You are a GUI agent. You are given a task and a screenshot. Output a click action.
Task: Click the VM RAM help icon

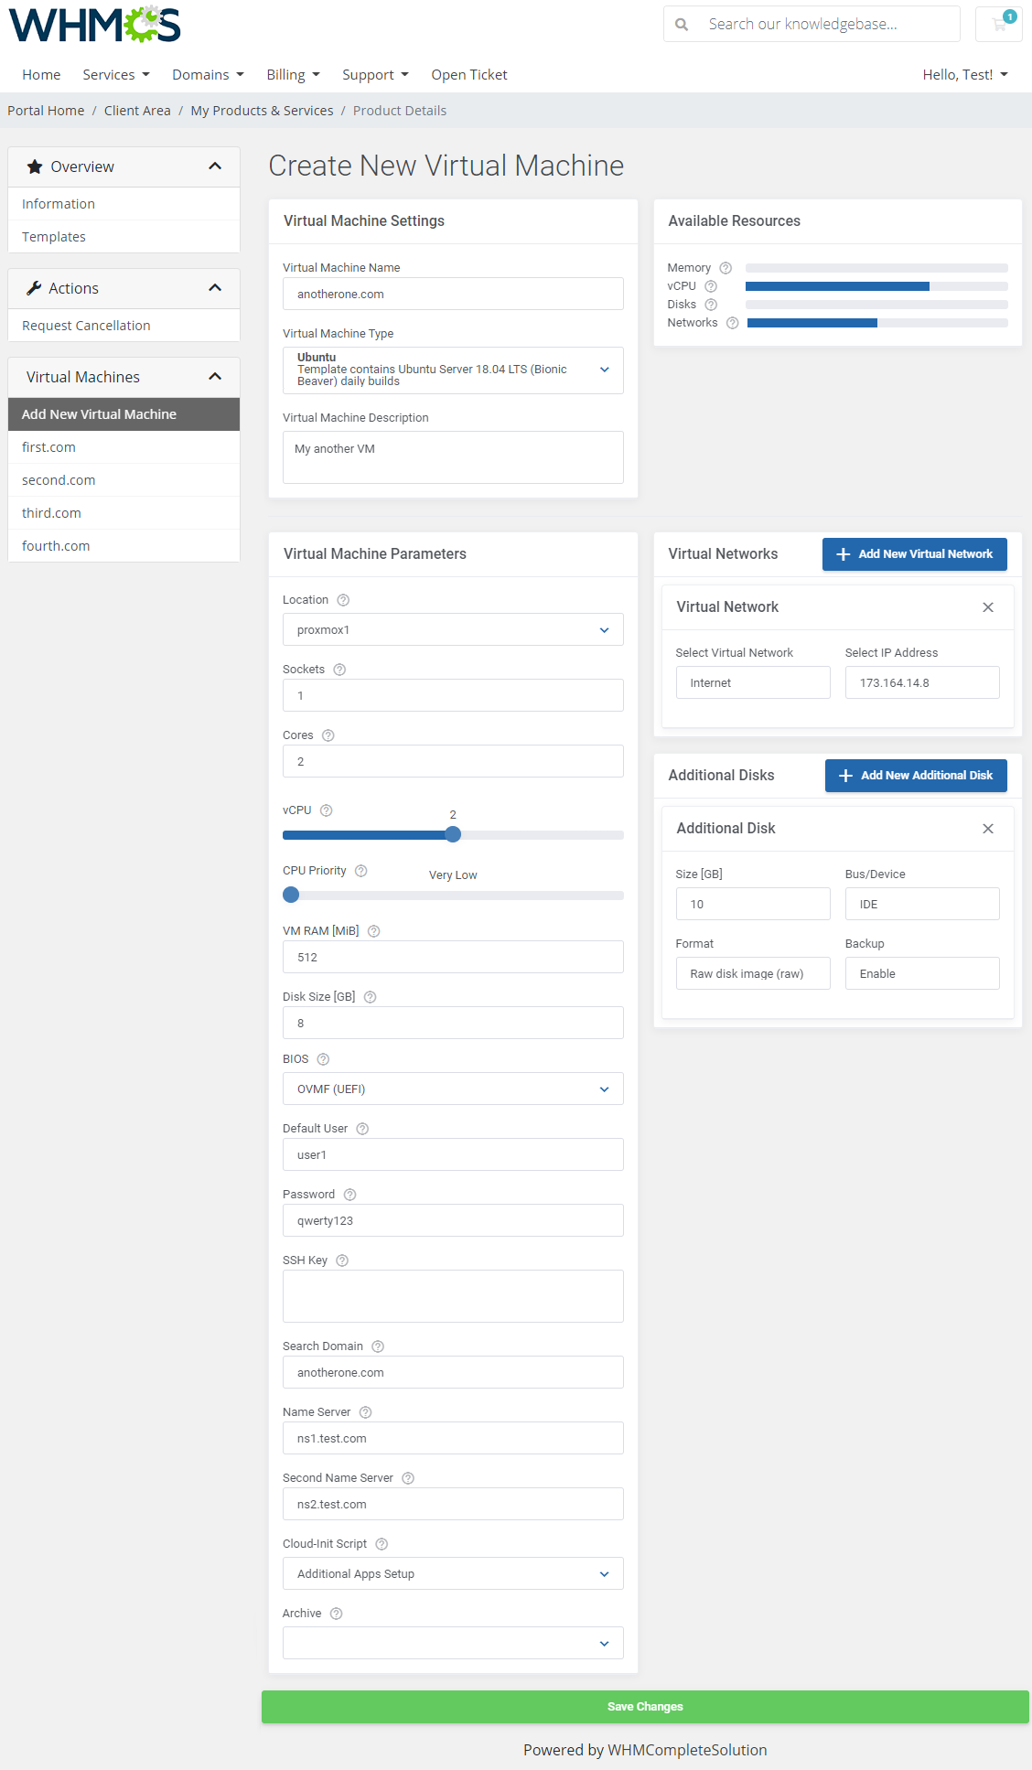tap(374, 931)
